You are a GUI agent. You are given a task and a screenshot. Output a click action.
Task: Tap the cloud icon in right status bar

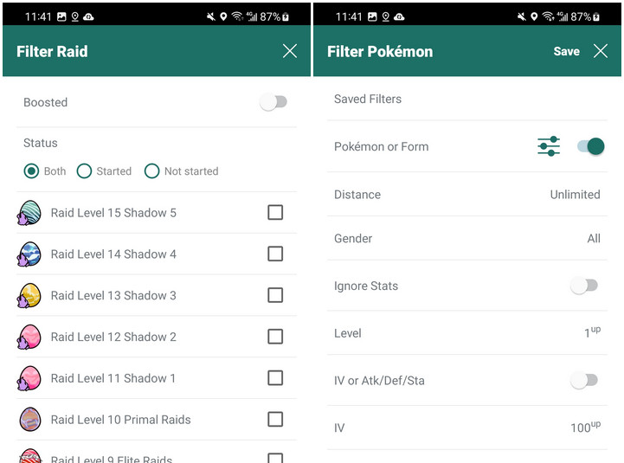point(399,16)
